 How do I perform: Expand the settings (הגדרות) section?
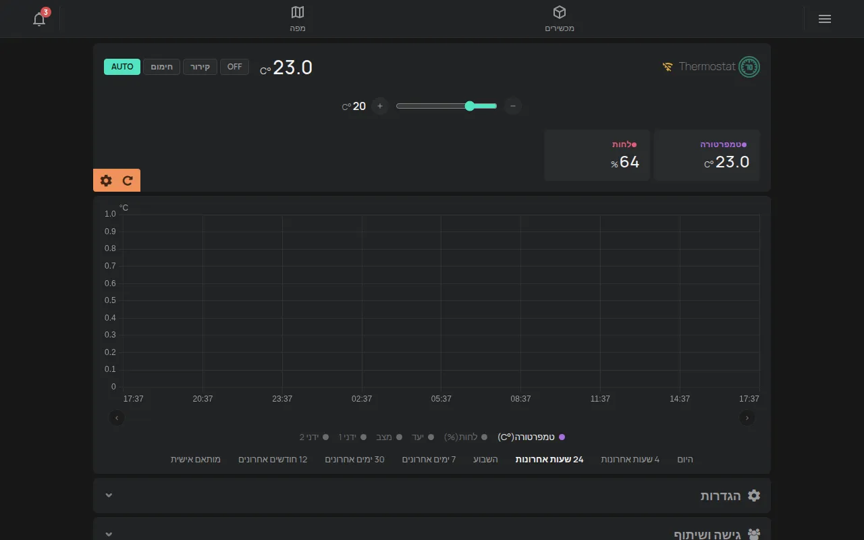(432, 495)
